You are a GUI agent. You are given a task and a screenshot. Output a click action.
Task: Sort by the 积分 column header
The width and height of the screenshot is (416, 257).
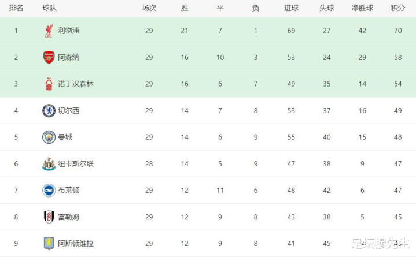coord(397,8)
